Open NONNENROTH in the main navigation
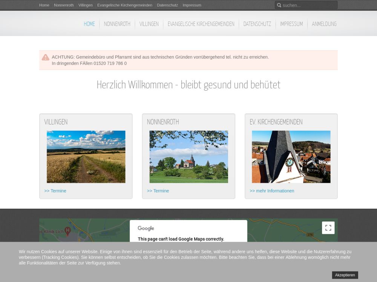The image size is (377, 282). pyautogui.click(x=117, y=24)
